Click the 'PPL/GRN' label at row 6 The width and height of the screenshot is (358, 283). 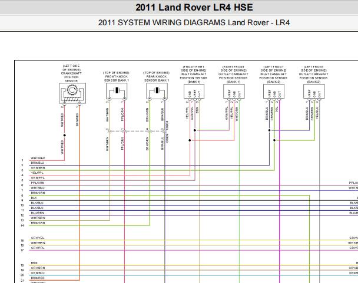(38, 183)
